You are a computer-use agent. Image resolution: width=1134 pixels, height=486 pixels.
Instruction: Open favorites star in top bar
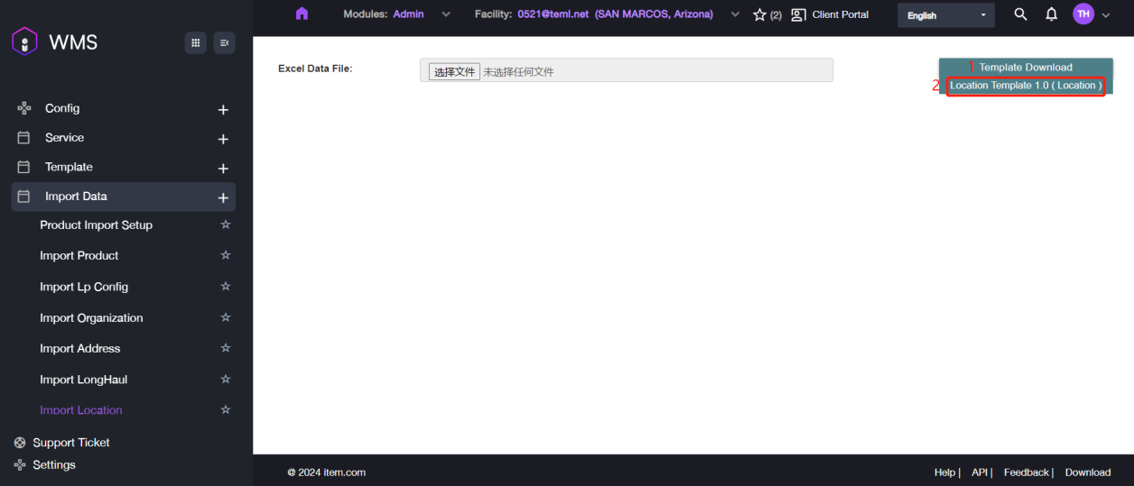tap(759, 14)
